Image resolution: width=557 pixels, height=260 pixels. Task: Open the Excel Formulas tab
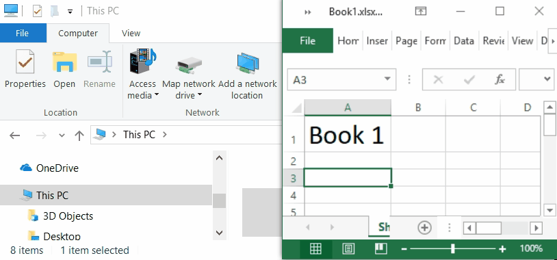point(435,41)
